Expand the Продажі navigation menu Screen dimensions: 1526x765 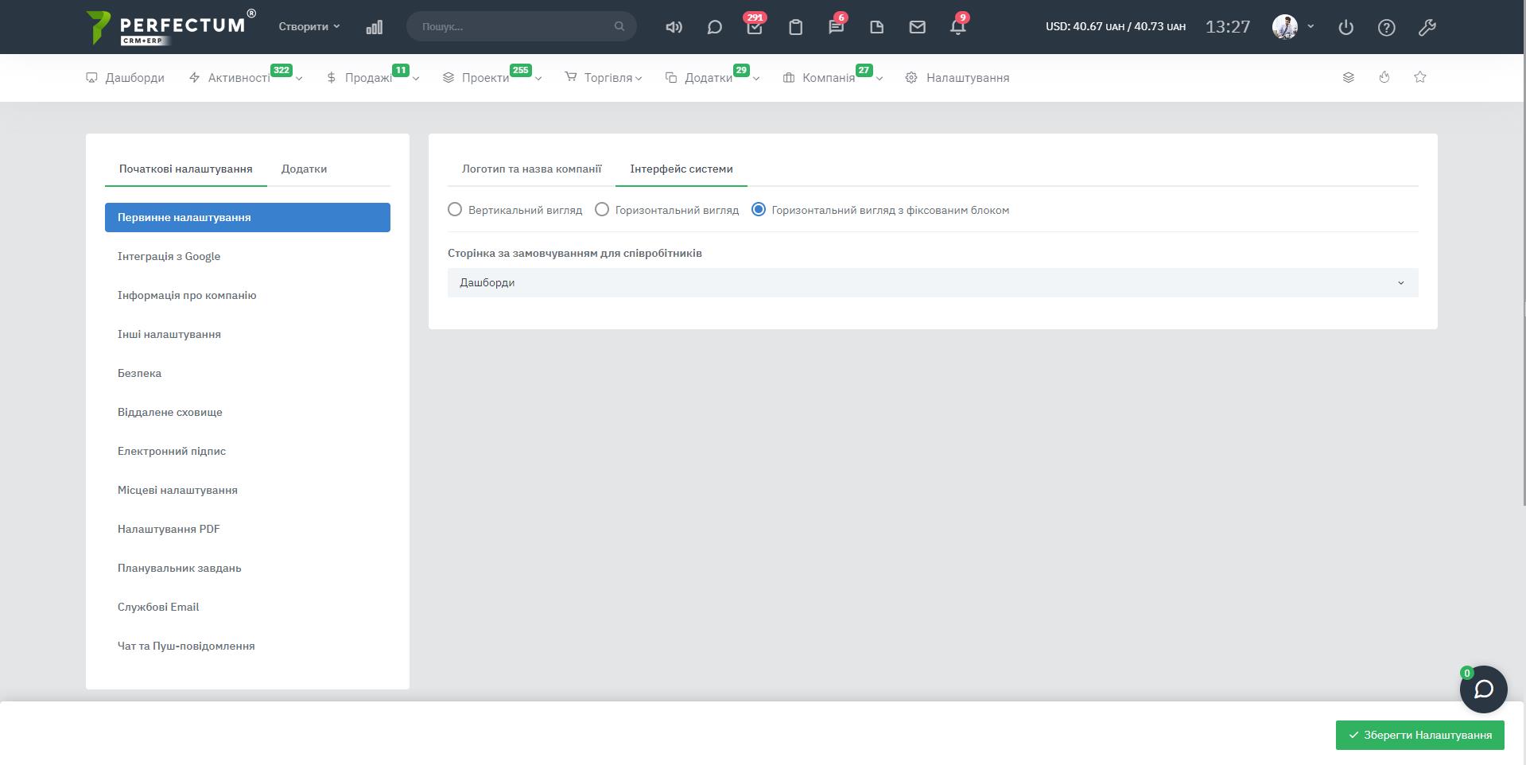[x=371, y=78]
